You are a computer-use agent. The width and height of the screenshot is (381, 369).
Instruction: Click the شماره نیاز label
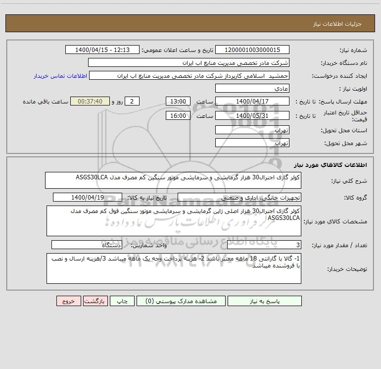(x=353, y=50)
